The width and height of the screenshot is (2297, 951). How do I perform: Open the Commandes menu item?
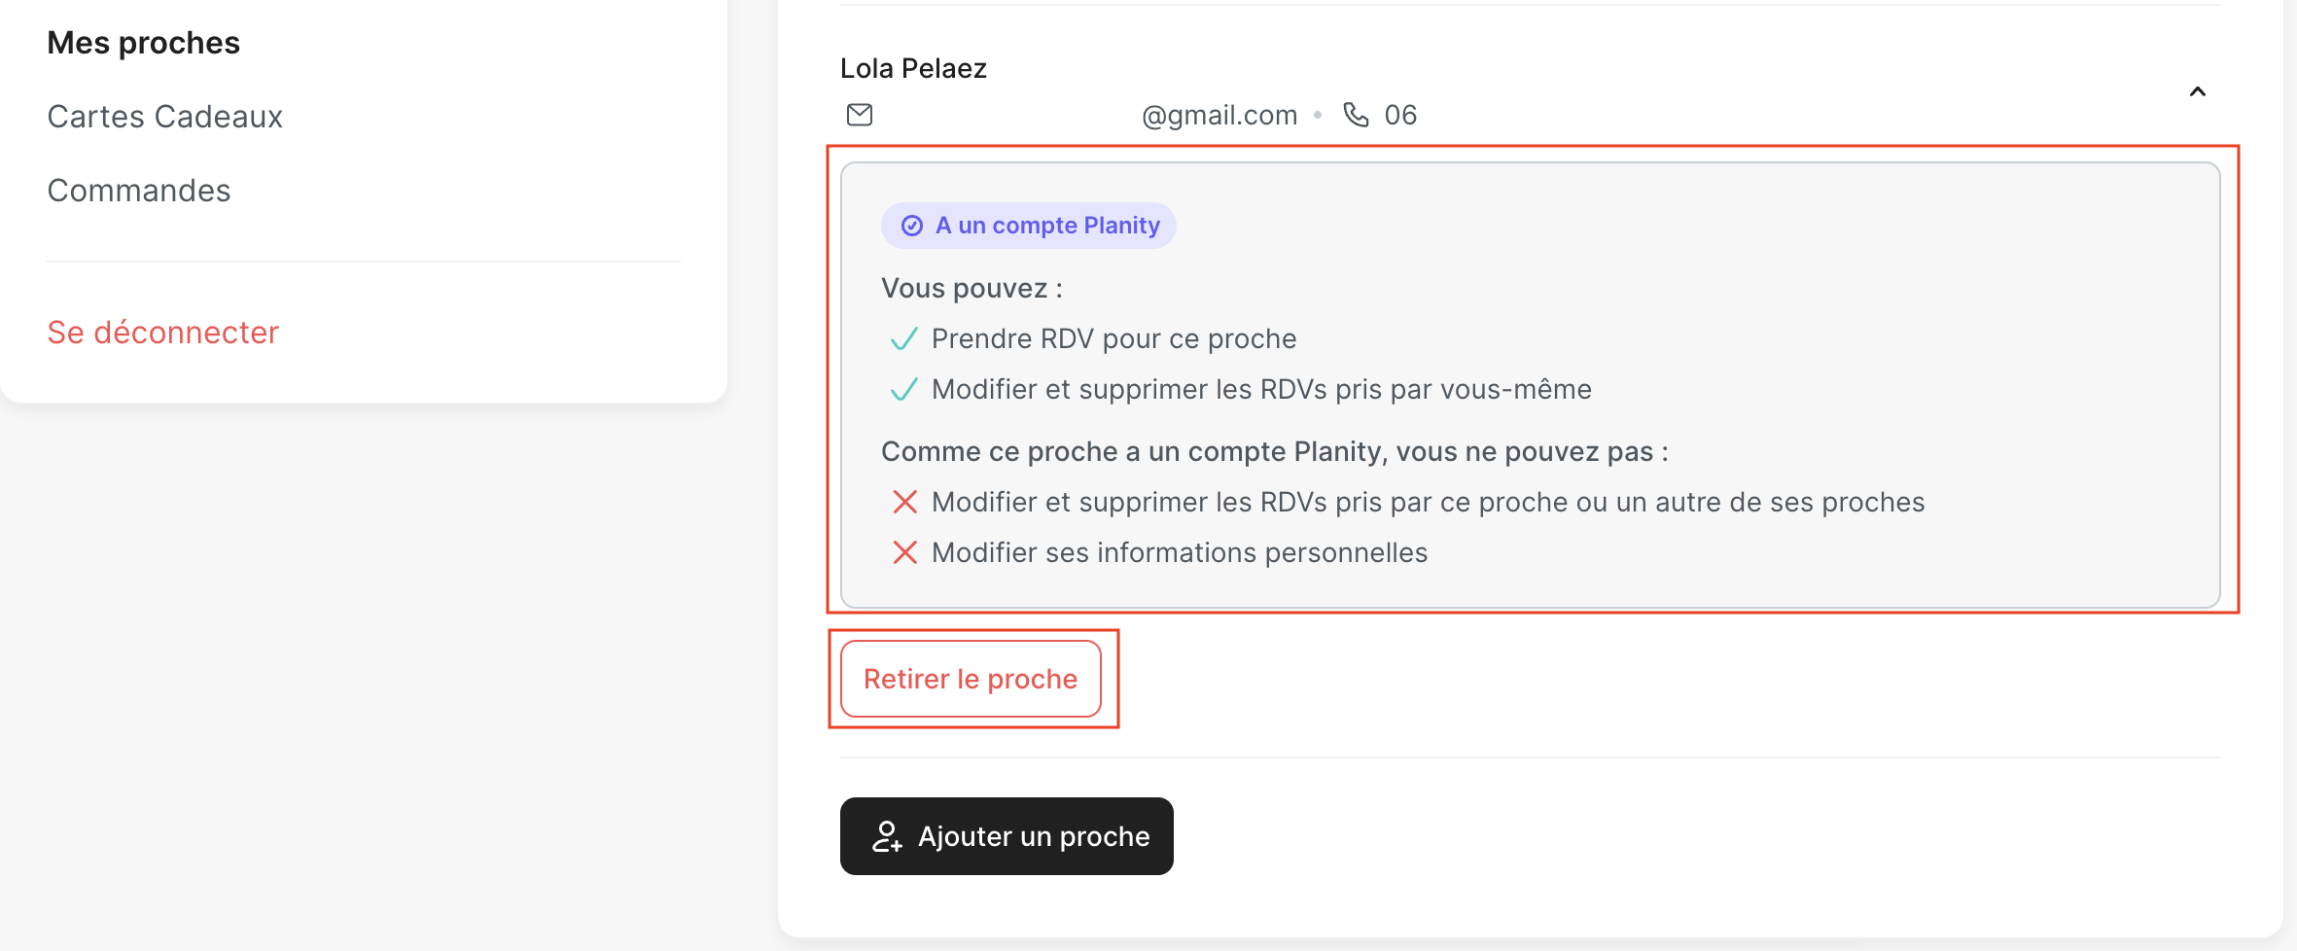[x=139, y=191]
